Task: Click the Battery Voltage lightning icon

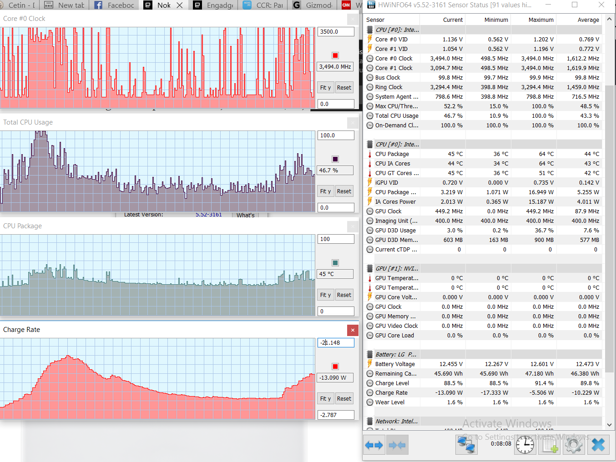Action: (x=370, y=364)
